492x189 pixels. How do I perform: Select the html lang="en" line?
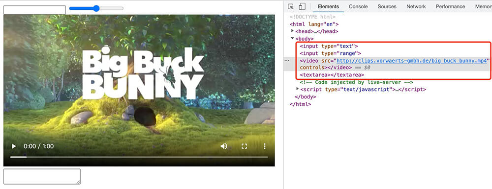pos(314,24)
